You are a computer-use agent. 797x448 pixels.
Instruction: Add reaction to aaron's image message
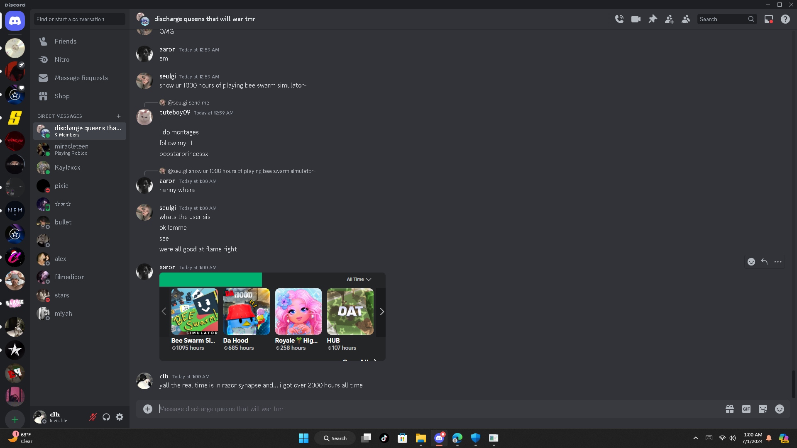[751, 262]
